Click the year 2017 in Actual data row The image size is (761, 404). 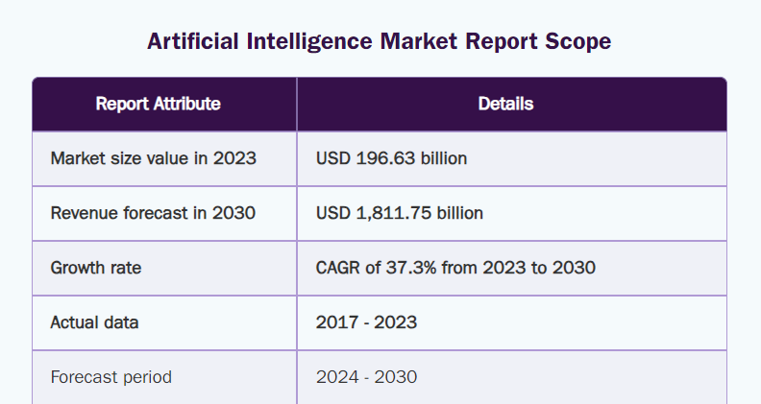click(x=334, y=322)
